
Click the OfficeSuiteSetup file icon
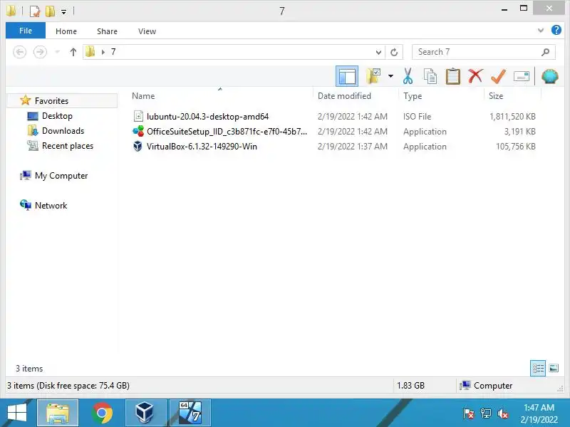point(138,131)
